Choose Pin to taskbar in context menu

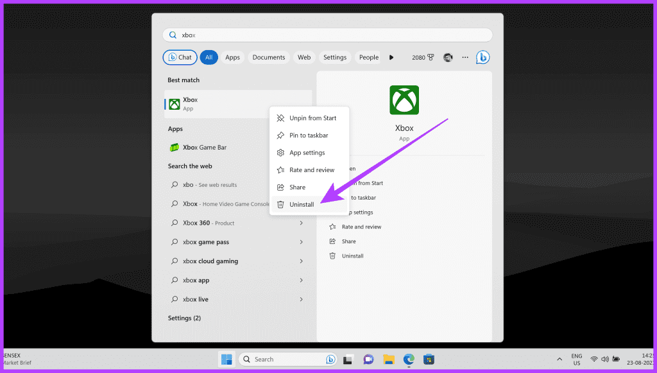click(309, 135)
